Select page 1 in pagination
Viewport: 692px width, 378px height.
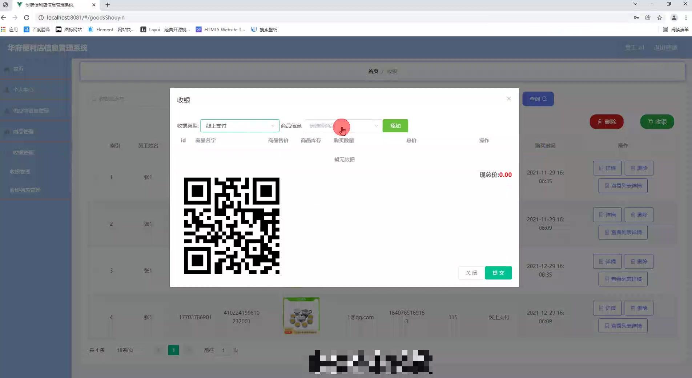(173, 350)
